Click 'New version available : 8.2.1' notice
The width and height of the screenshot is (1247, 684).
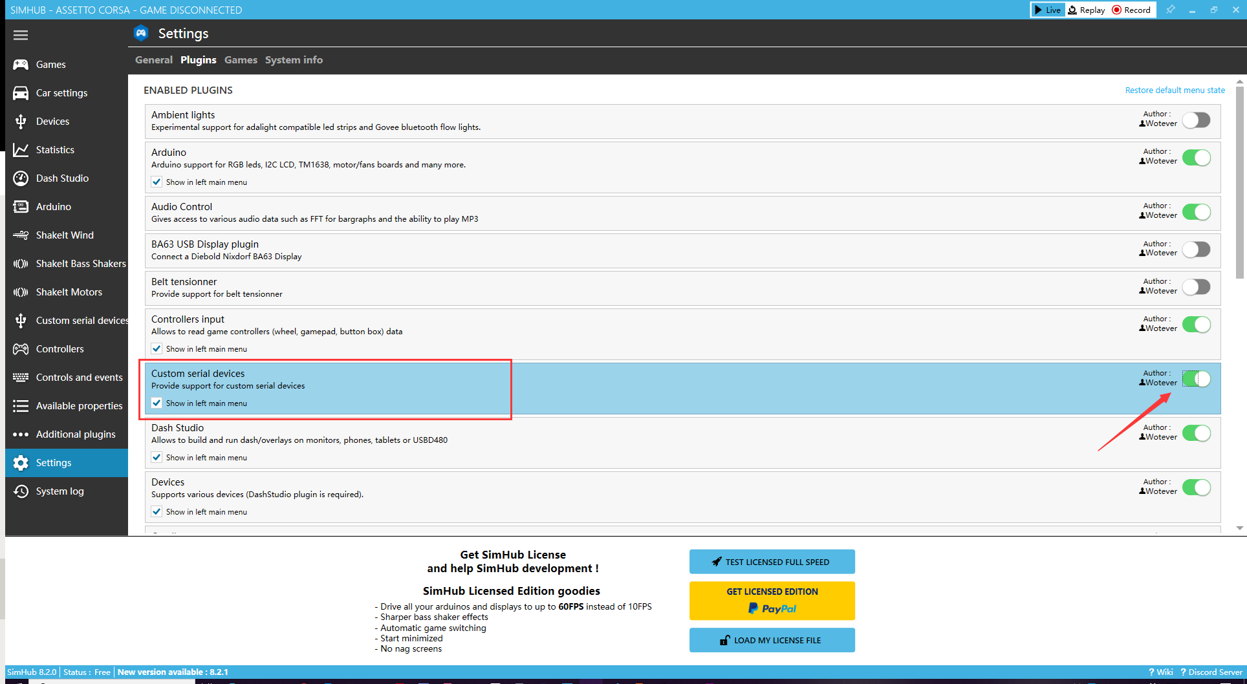[173, 672]
